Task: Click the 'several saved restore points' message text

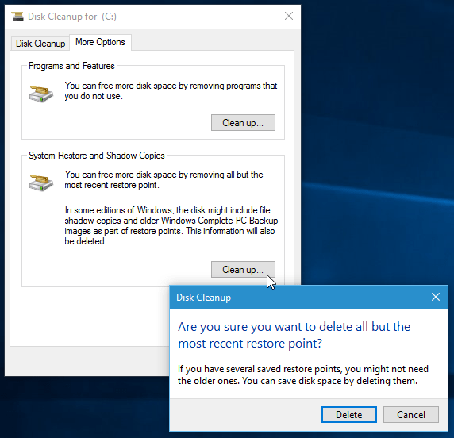Action: (303, 375)
